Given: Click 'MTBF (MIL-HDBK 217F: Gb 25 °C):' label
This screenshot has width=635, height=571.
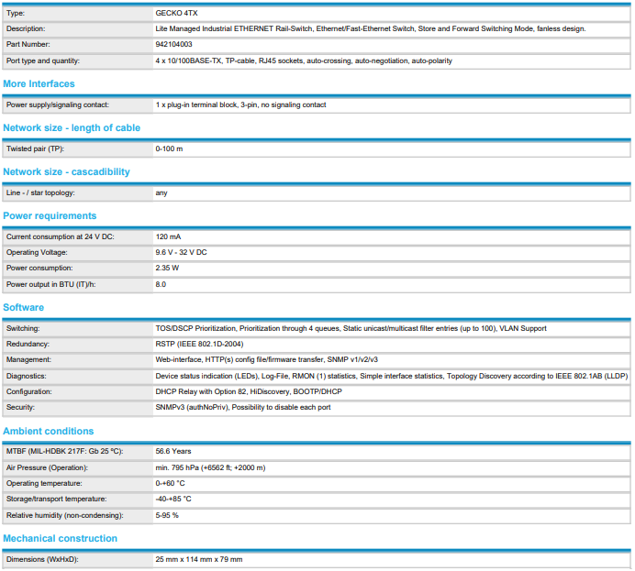Looking at the screenshot, I should click(65, 451).
